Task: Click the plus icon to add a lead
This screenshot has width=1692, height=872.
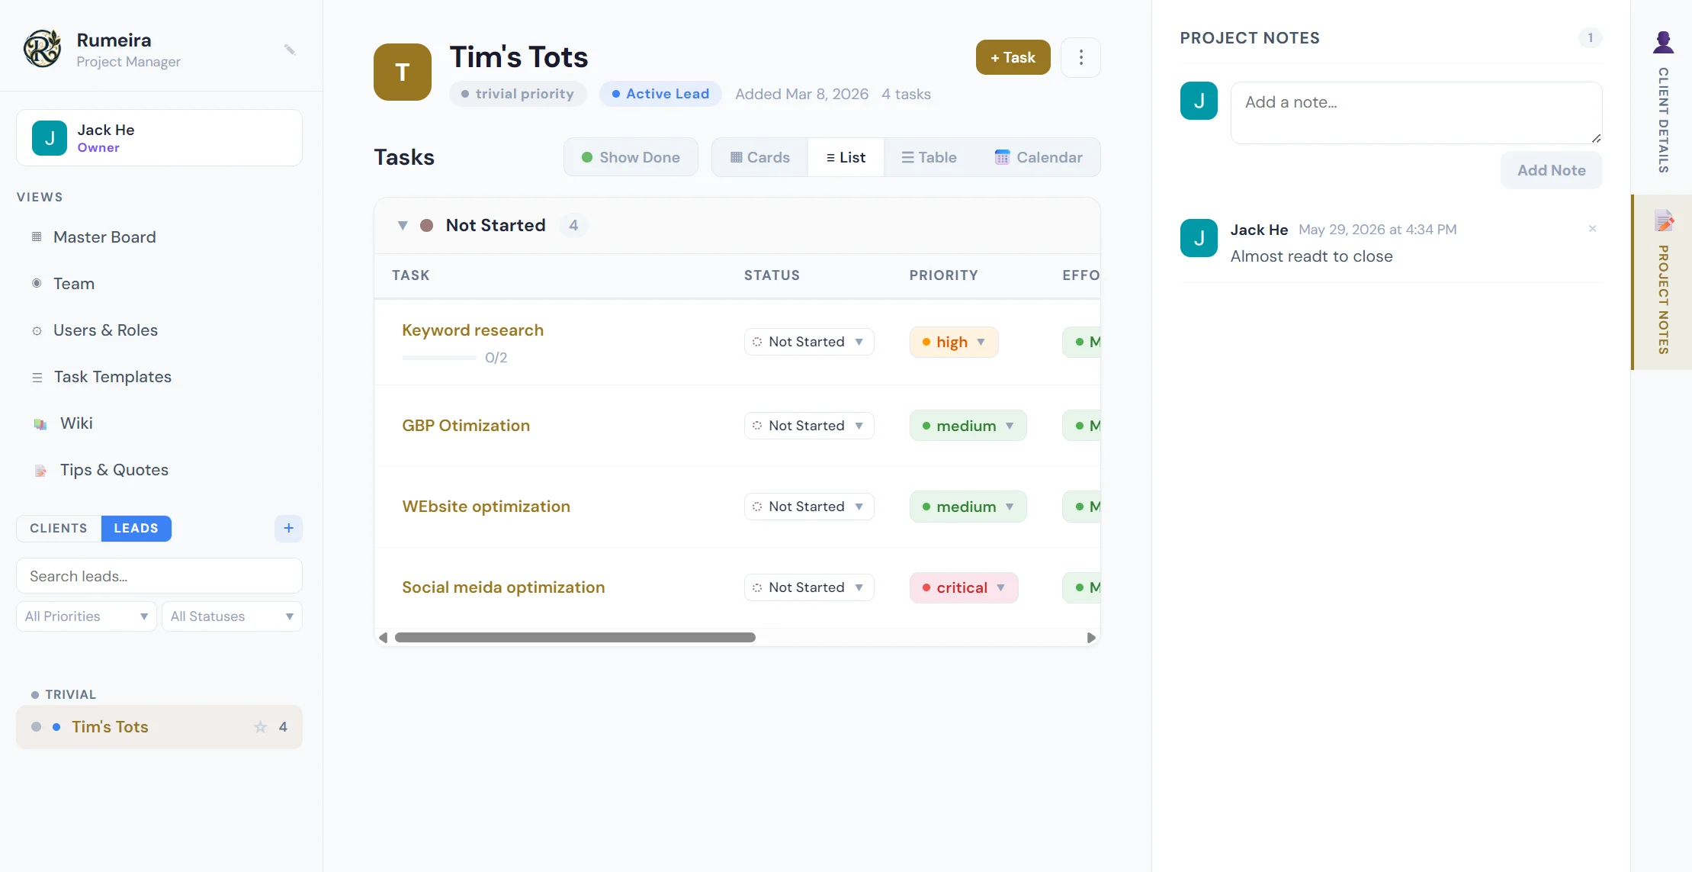Action: pos(288,528)
